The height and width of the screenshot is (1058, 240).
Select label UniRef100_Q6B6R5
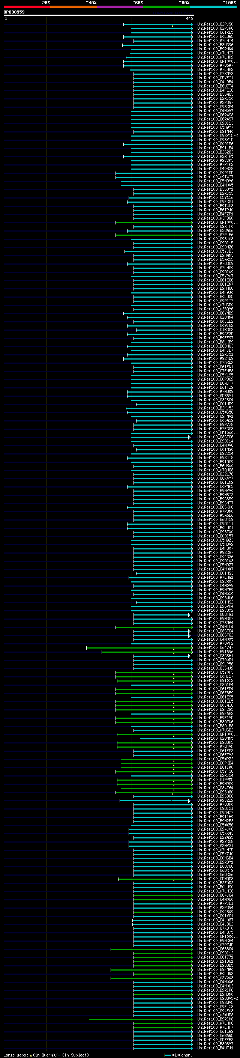pyautogui.click(x=215, y=1036)
